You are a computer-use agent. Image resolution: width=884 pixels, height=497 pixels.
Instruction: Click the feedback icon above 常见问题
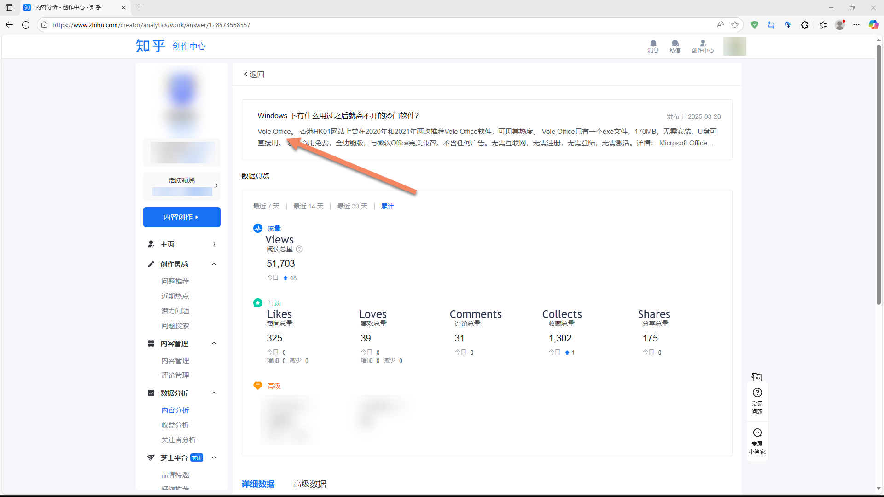(x=757, y=377)
